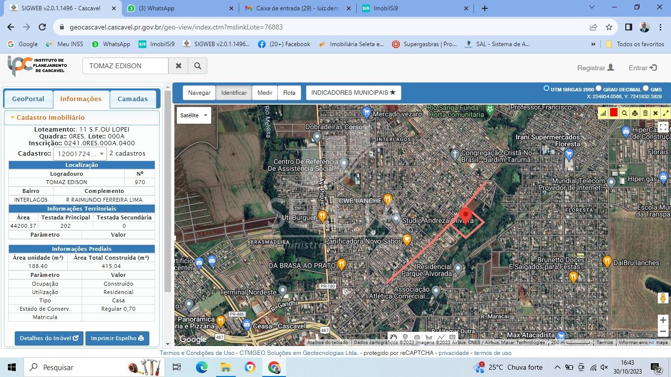Select the hand pan drawing tool
The image size is (671, 377).
(393, 338)
